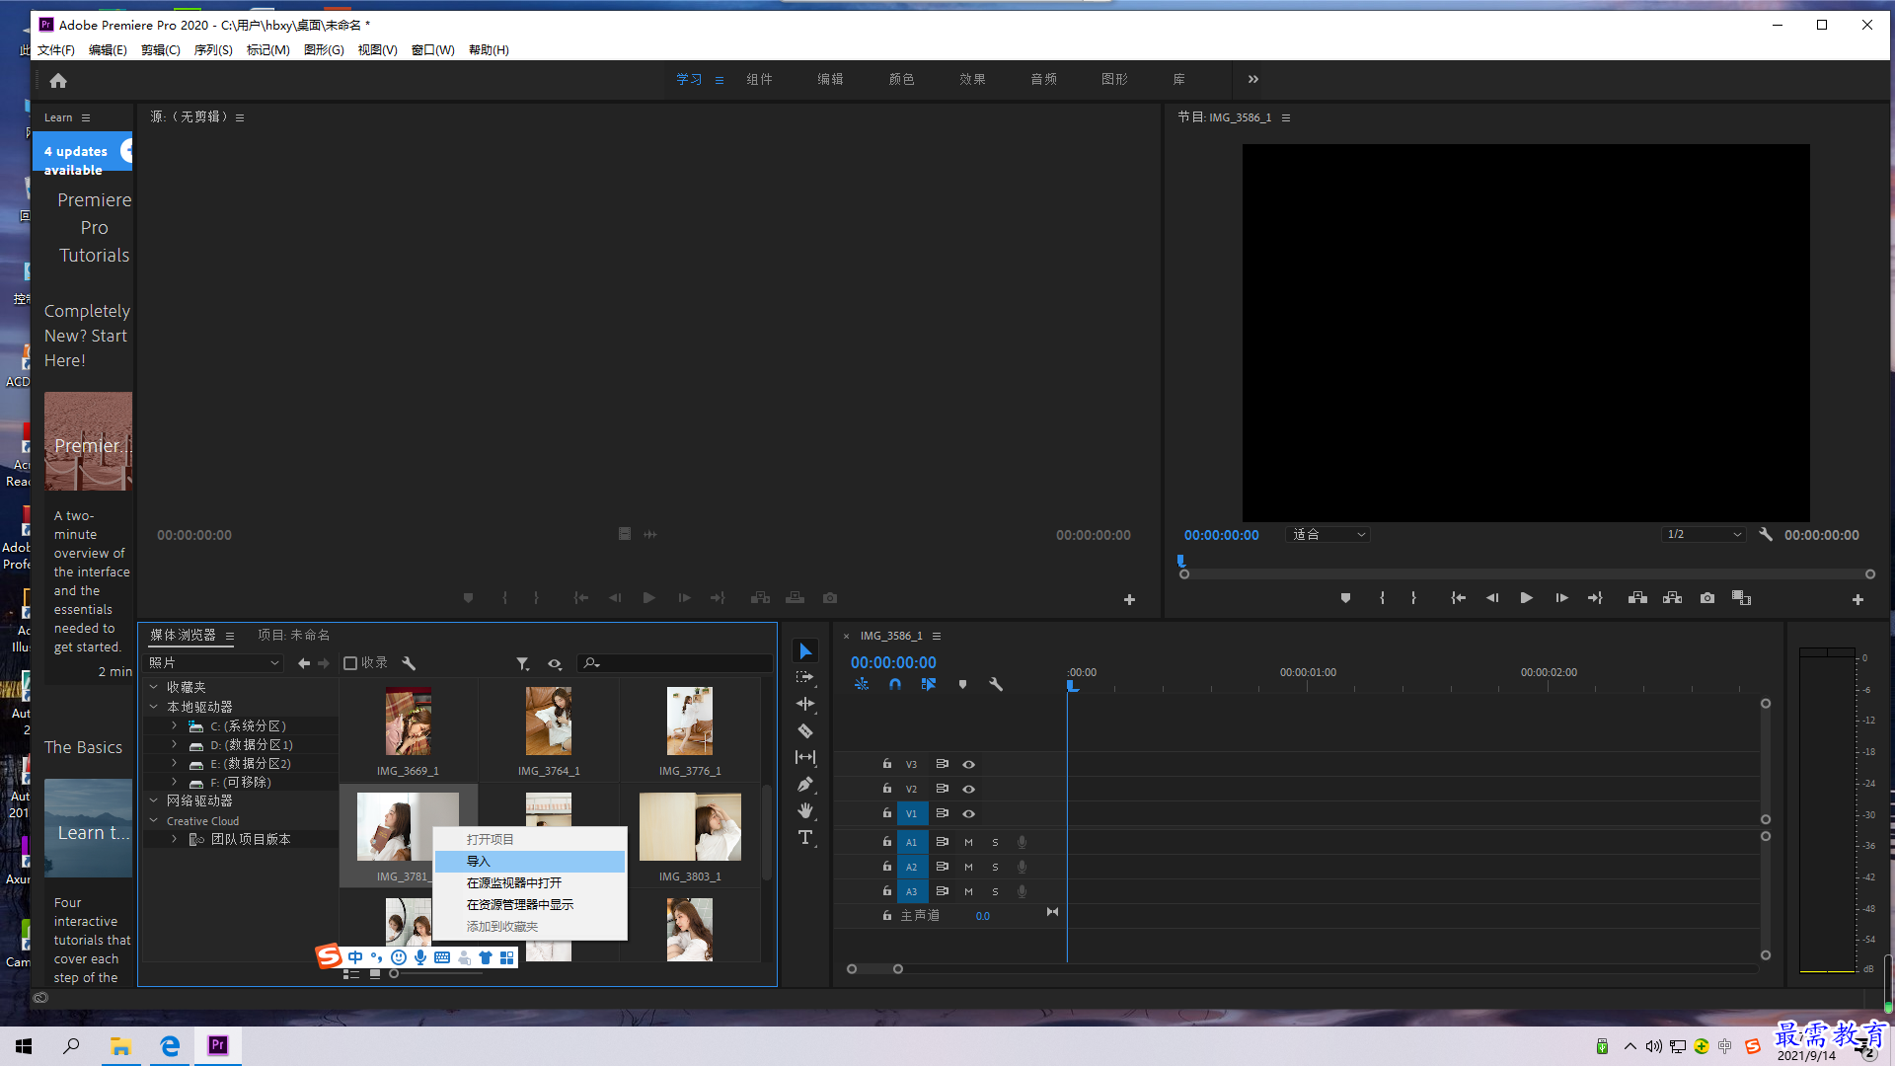Go to Out point in program monitor
The height and width of the screenshot is (1066, 1895).
click(x=1595, y=598)
